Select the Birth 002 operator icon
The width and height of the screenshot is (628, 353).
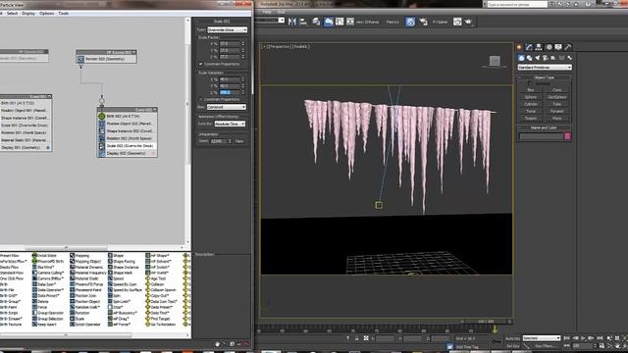click(102, 116)
